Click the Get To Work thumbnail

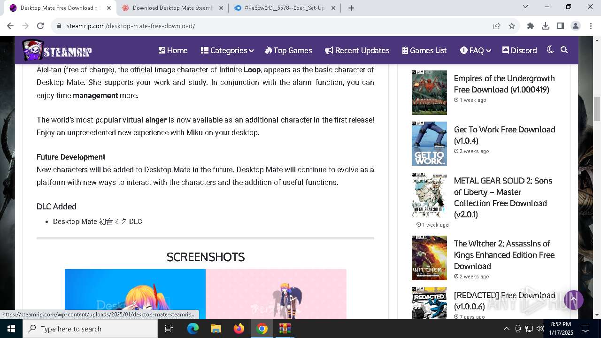pyautogui.click(x=429, y=144)
